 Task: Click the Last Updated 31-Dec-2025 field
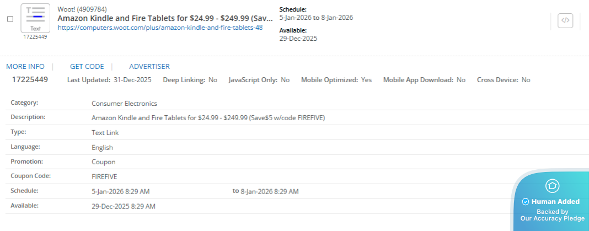[109, 80]
